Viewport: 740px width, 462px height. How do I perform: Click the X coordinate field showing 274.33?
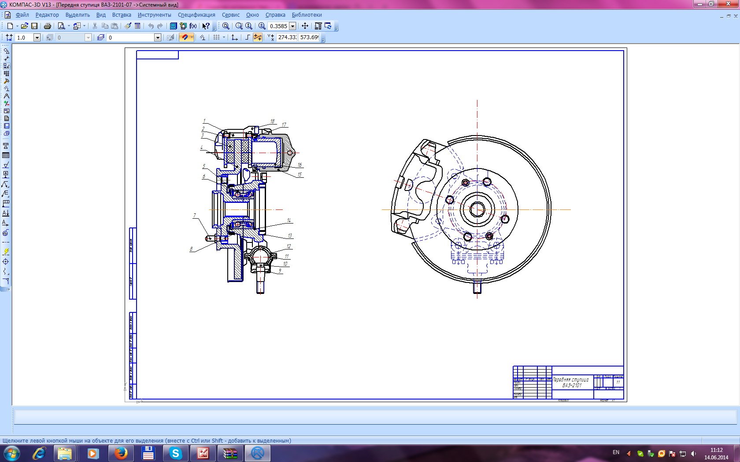[x=287, y=37]
